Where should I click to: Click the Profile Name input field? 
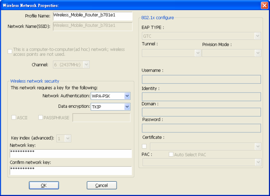pyautogui.click(x=93, y=16)
